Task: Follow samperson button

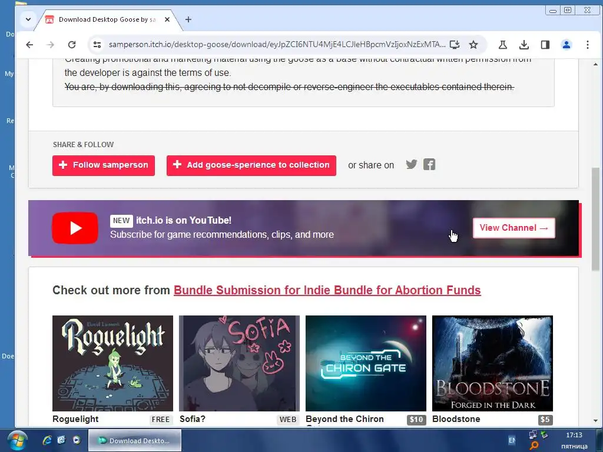Action: pos(104,165)
